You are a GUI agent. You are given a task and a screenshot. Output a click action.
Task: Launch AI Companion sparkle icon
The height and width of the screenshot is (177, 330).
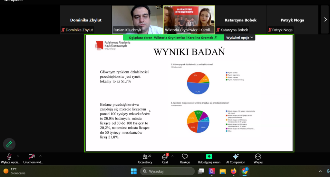coord(236,157)
